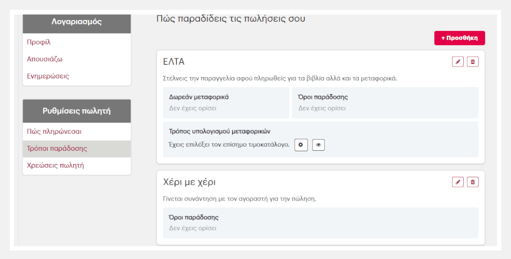Edit the ΕΛΤΑ delivery method pencil icon
The width and height of the screenshot is (511, 259).
tap(458, 62)
